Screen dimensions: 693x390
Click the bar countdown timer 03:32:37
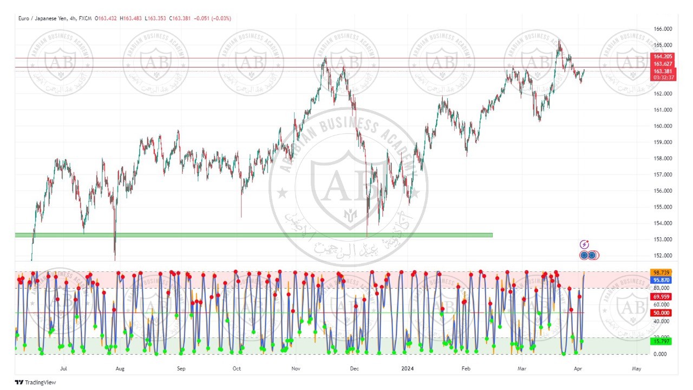[x=663, y=77]
